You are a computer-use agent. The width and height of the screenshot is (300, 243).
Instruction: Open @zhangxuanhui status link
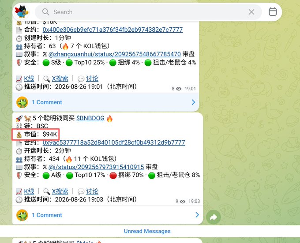[115, 54]
